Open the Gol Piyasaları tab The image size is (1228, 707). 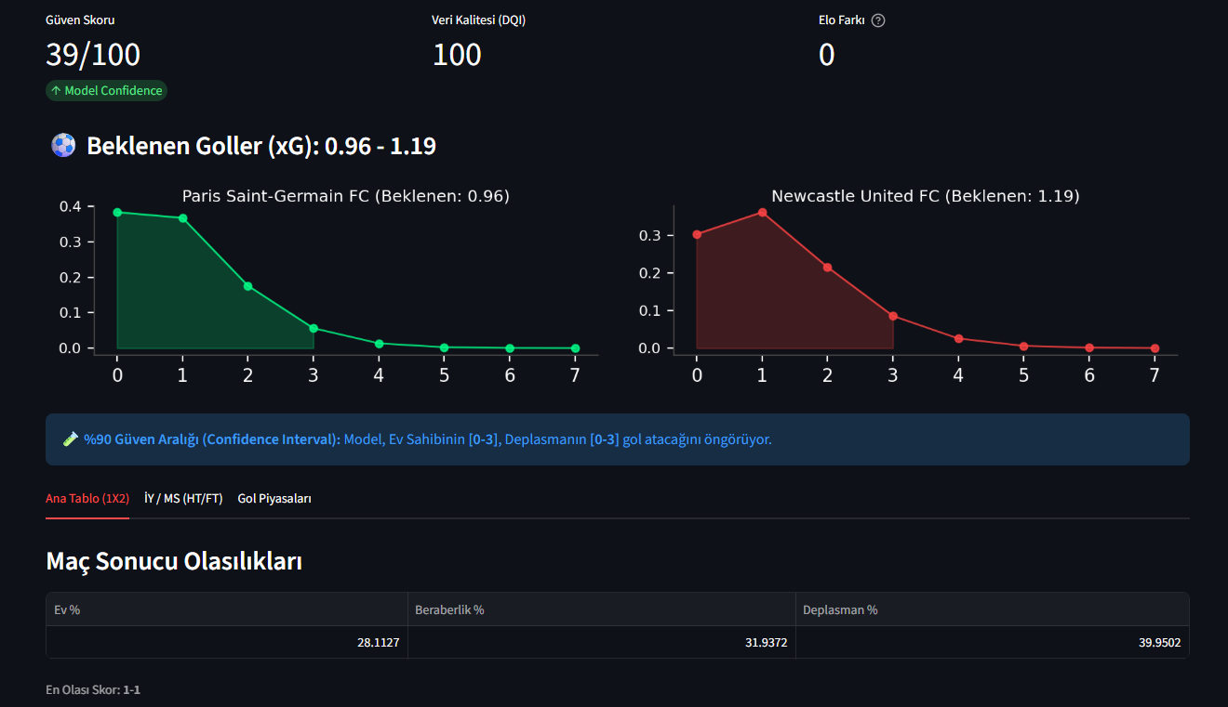pyautogui.click(x=274, y=498)
